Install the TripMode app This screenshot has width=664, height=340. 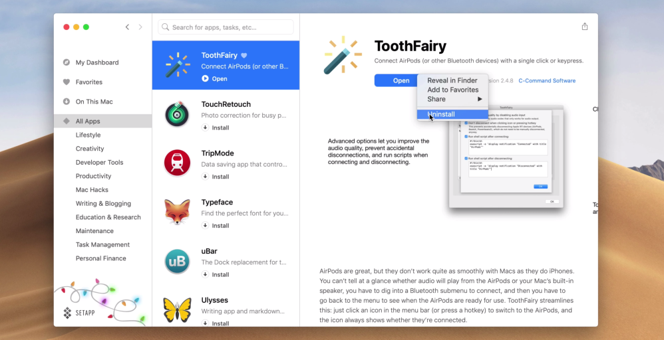[216, 177]
